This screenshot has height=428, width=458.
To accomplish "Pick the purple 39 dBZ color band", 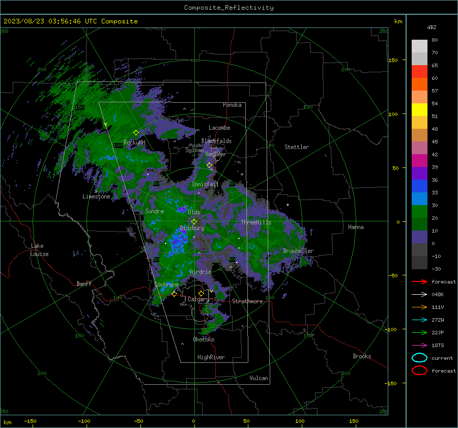I will 419,173.
